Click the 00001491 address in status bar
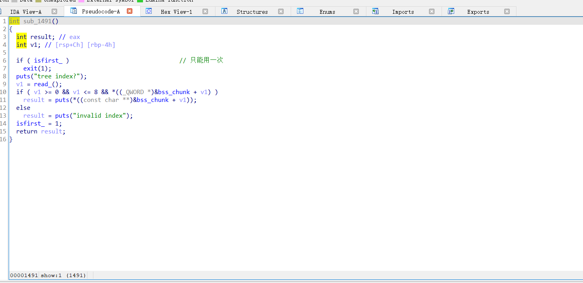This screenshot has height=283, width=583. pos(24,275)
